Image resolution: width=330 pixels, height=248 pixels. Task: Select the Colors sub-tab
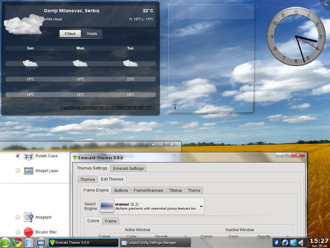click(x=93, y=221)
